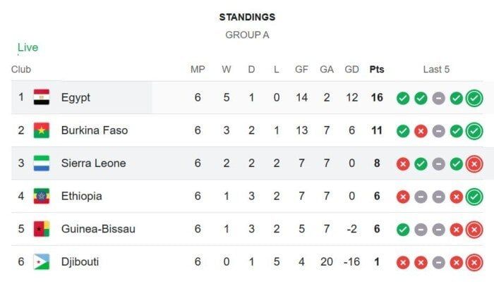Click the Ethiopia flag icon
Screen dimensions: 494x286
42,196
